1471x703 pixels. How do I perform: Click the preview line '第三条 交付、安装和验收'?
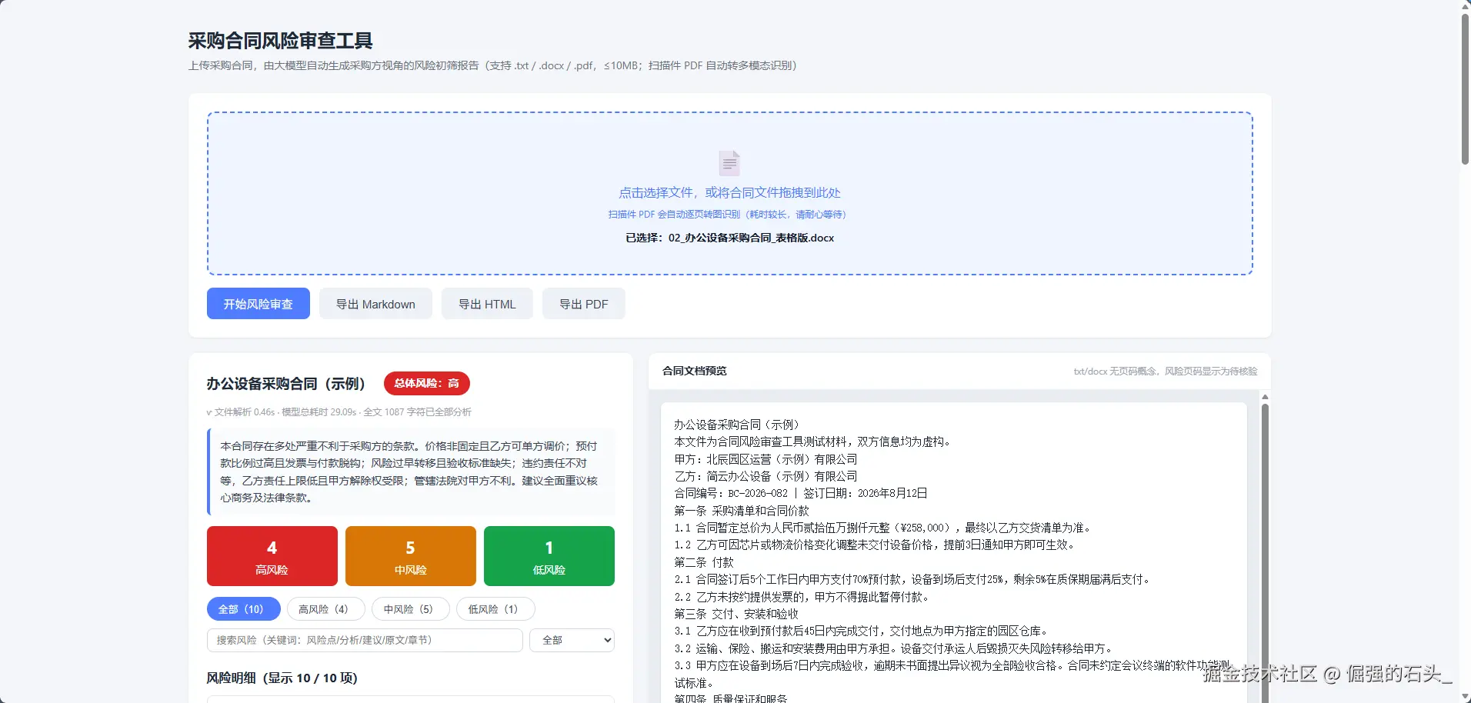point(736,614)
